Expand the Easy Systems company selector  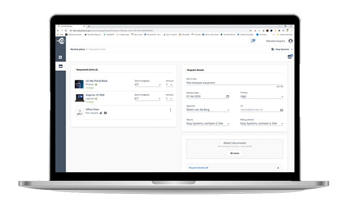click(282, 50)
